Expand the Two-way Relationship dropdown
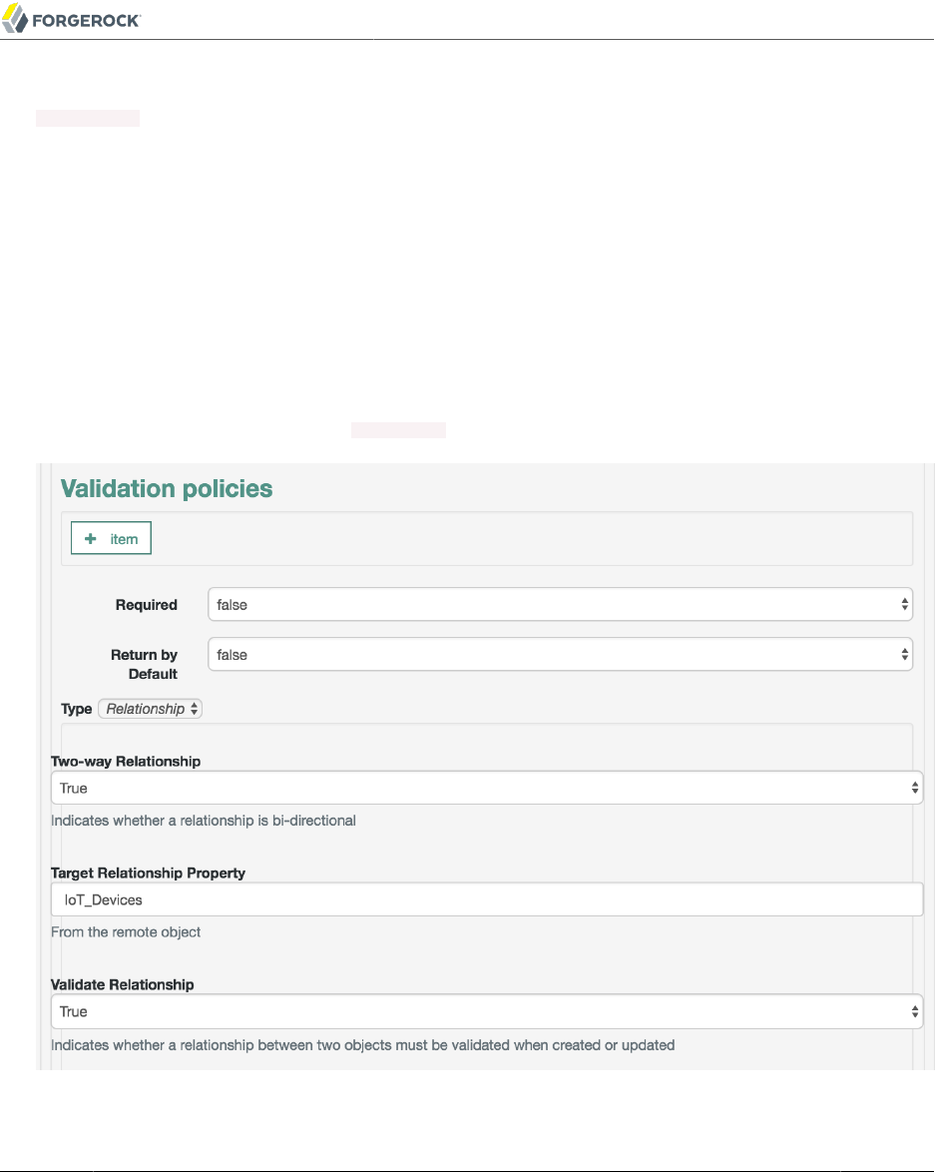This screenshot has width=935, height=1172. (x=487, y=788)
